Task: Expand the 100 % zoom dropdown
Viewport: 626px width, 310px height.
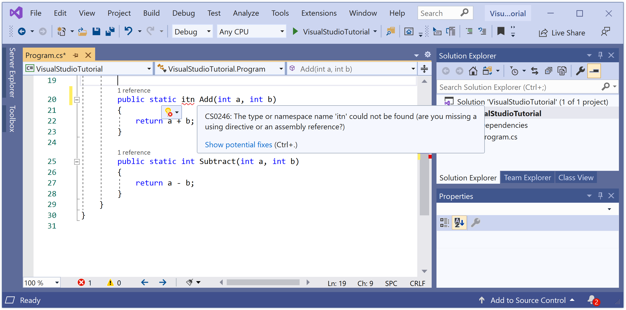Action: 57,283
